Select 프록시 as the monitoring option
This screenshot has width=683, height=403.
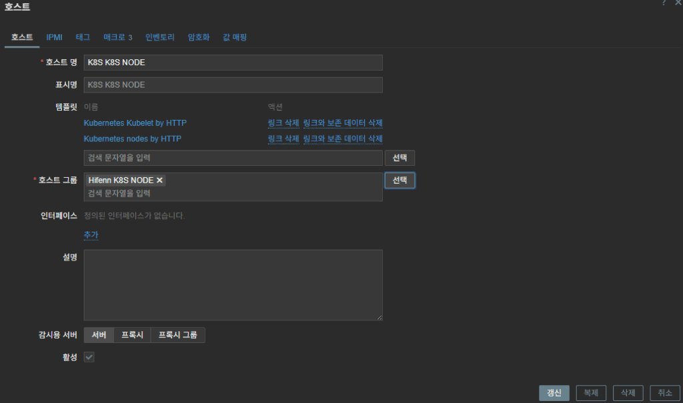132,335
